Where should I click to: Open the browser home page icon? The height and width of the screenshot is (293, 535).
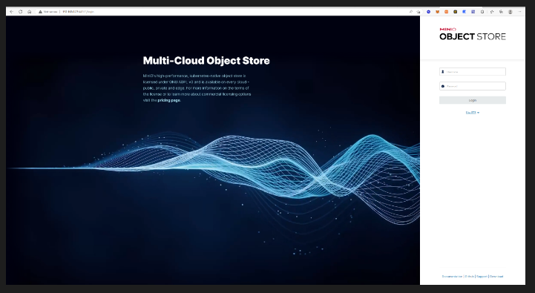point(30,12)
